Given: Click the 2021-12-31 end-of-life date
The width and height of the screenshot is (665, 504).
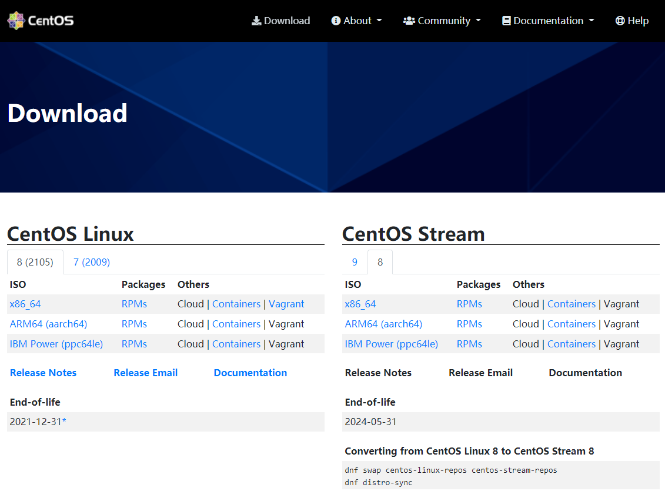Looking at the screenshot, I should tap(36, 422).
